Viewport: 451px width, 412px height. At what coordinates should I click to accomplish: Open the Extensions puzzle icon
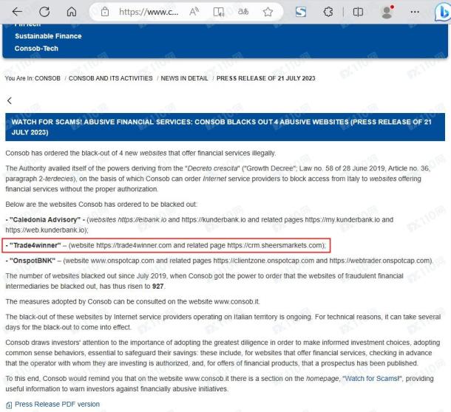coord(328,12)
